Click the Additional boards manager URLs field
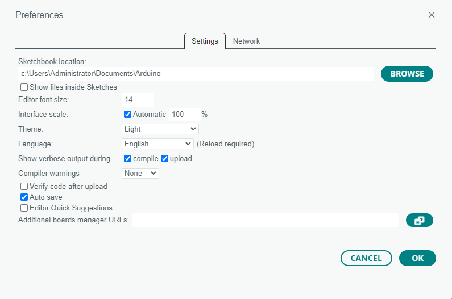 [x=265, y=220]
